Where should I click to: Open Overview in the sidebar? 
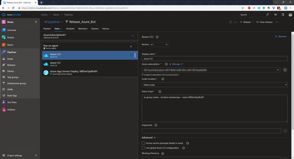coord(11,30)
